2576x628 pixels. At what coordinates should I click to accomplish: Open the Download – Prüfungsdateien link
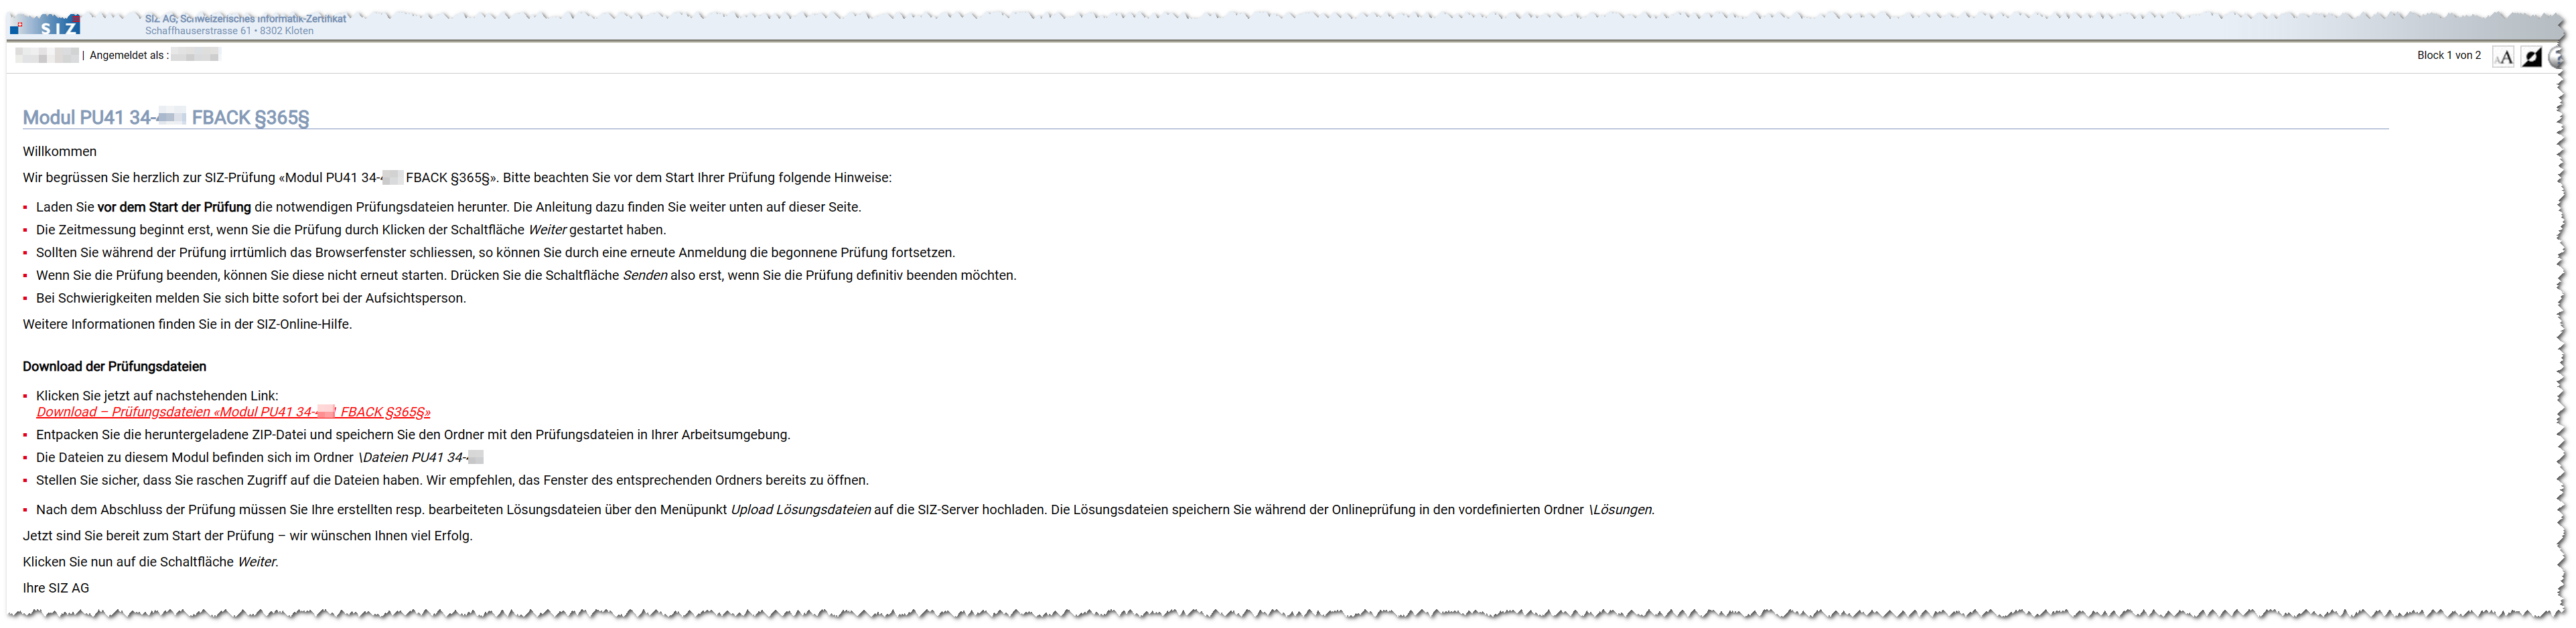(233, 412)
